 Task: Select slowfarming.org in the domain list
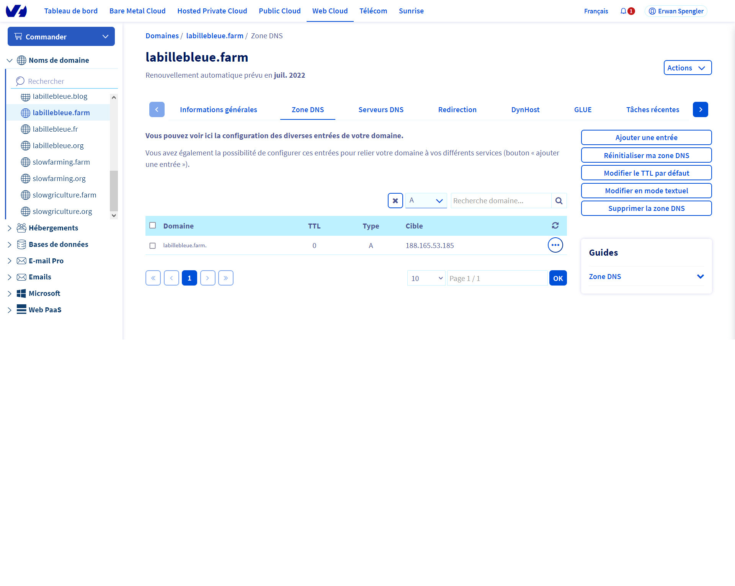point(59,178)
